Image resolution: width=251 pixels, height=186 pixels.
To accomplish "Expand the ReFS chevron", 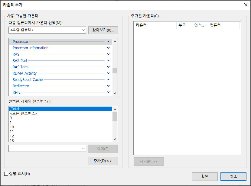I will tap(108, 92).
